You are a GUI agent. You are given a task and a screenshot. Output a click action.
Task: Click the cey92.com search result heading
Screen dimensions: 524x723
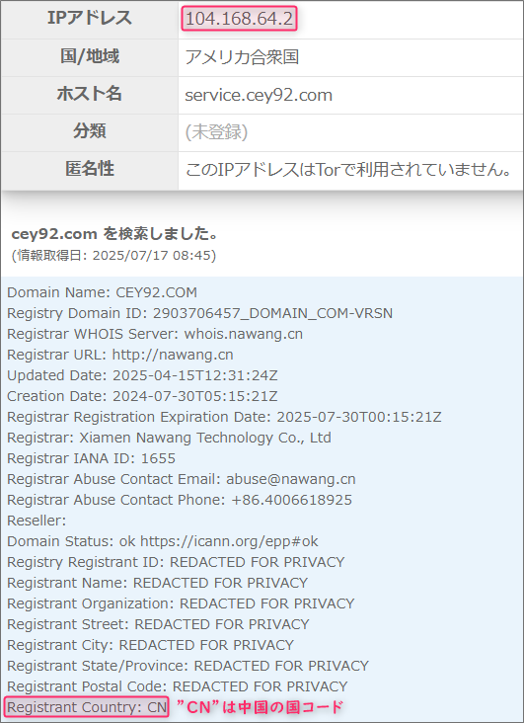114,234
